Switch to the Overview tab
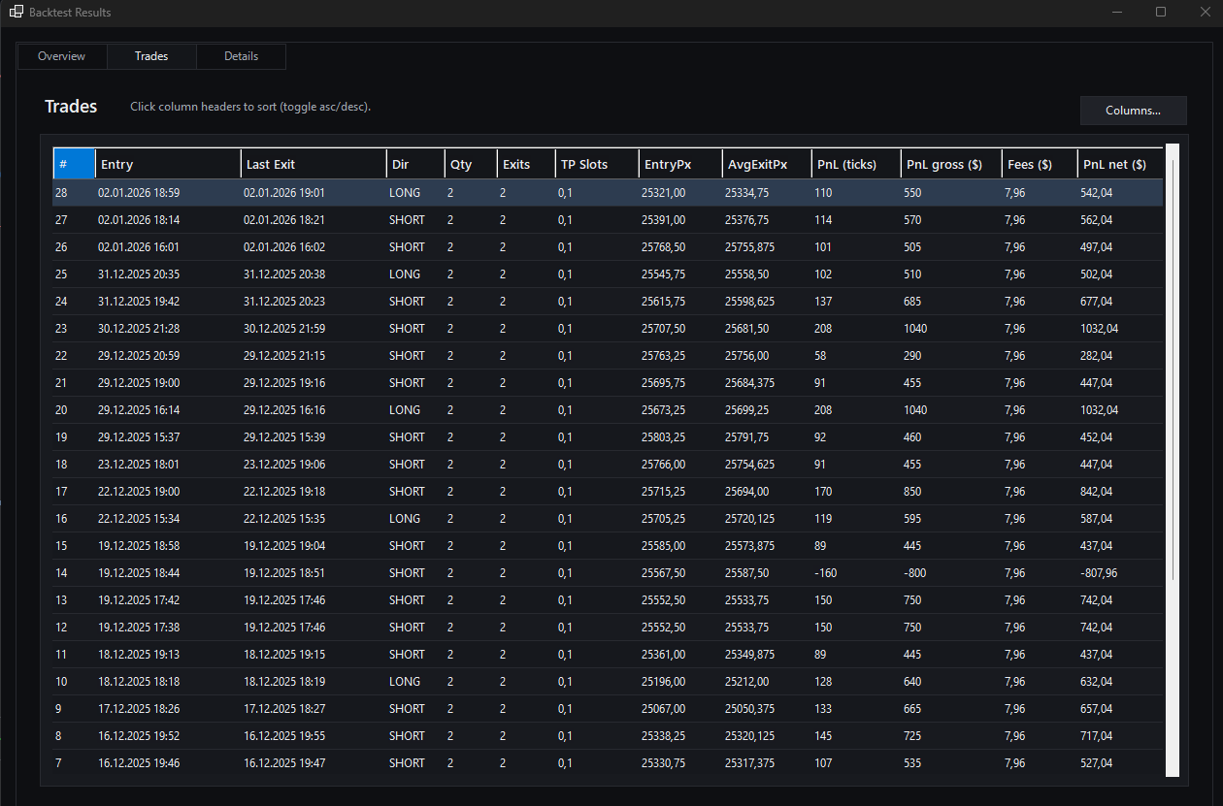This screenshot has width=1223, height=806. [x=61, y=56]
